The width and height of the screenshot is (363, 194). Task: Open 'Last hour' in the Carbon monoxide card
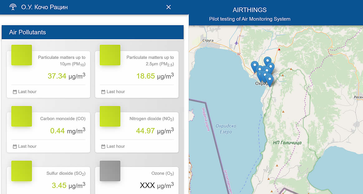coord(27,146)
